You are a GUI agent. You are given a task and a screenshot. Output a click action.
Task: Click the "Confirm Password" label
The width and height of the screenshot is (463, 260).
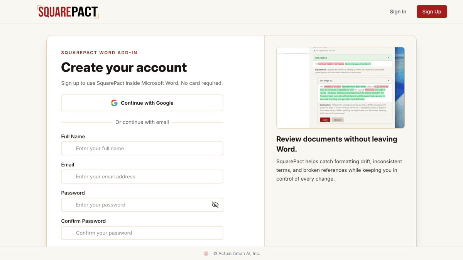click(x=83, y=221)
